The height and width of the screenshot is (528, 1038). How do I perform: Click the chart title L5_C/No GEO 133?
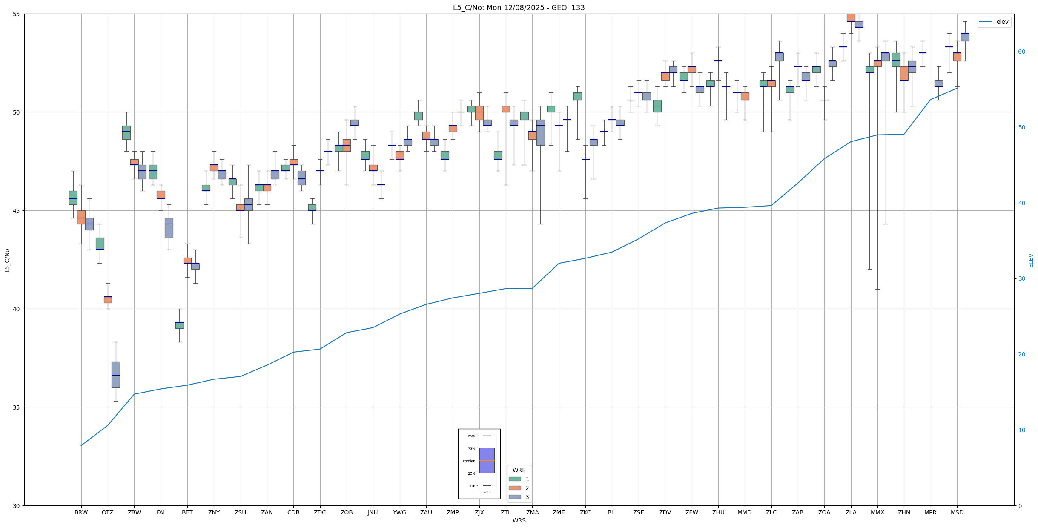coord(519,8)
